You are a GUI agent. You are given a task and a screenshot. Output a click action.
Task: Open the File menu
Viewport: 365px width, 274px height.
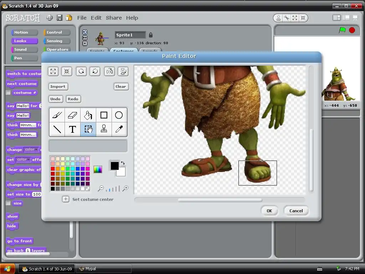pos(82,18)
